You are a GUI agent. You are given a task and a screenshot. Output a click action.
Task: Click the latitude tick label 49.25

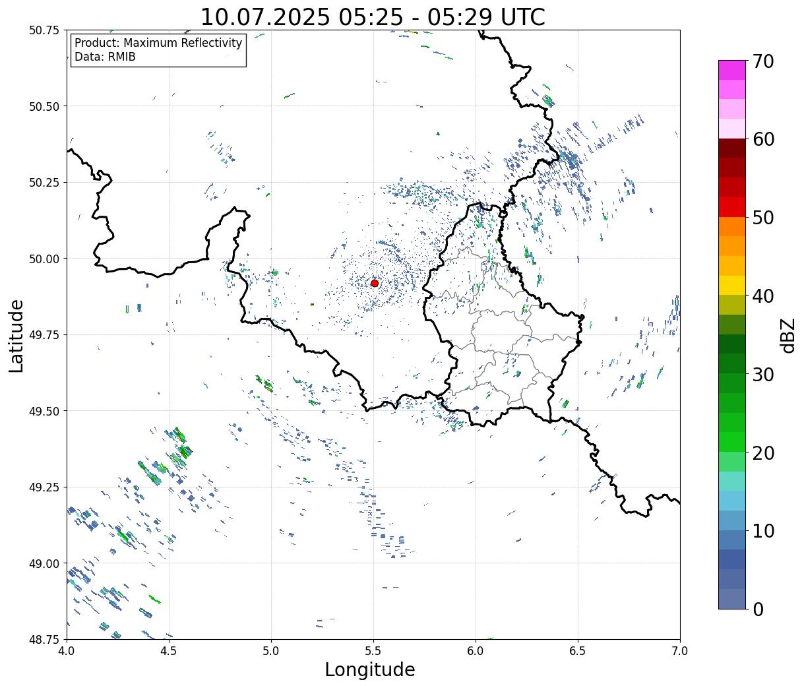pyautogui.click(x=44, y=487)
